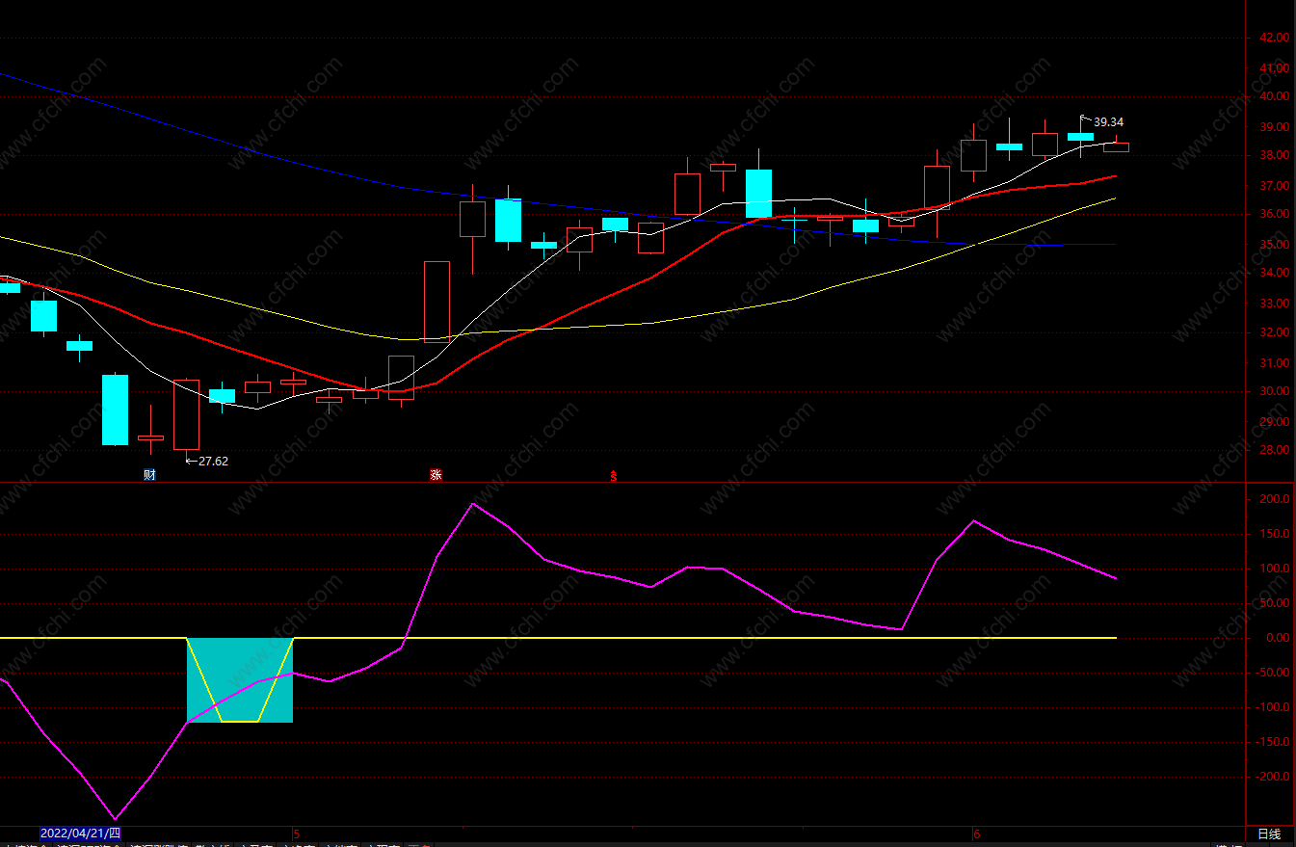Screen dimensions: 1296x847
Task: Click the 财 finance marker icon
Action: tap(149, 475)
